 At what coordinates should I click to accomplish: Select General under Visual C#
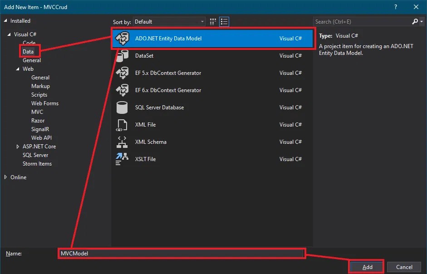click(32, 60)
